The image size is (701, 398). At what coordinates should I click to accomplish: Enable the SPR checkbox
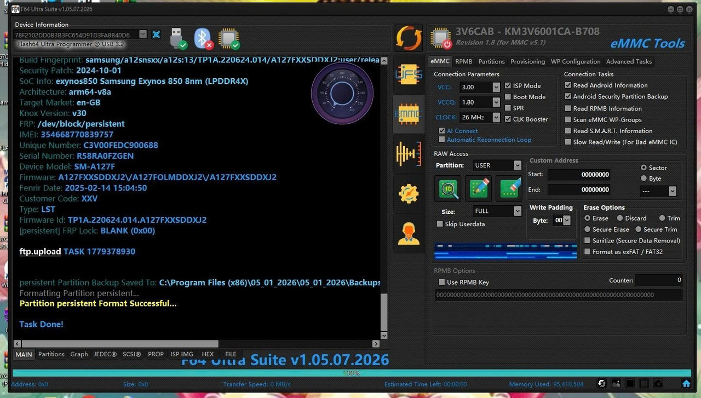(x=508, y=108)
